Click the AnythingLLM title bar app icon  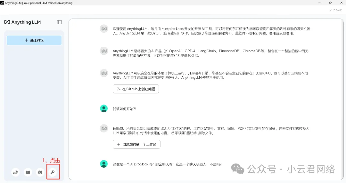[2, 3]
